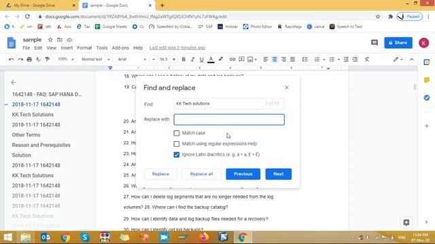The image size is (435, 244).
Task: Insert an image from toolbar
Action: [250, 59]
